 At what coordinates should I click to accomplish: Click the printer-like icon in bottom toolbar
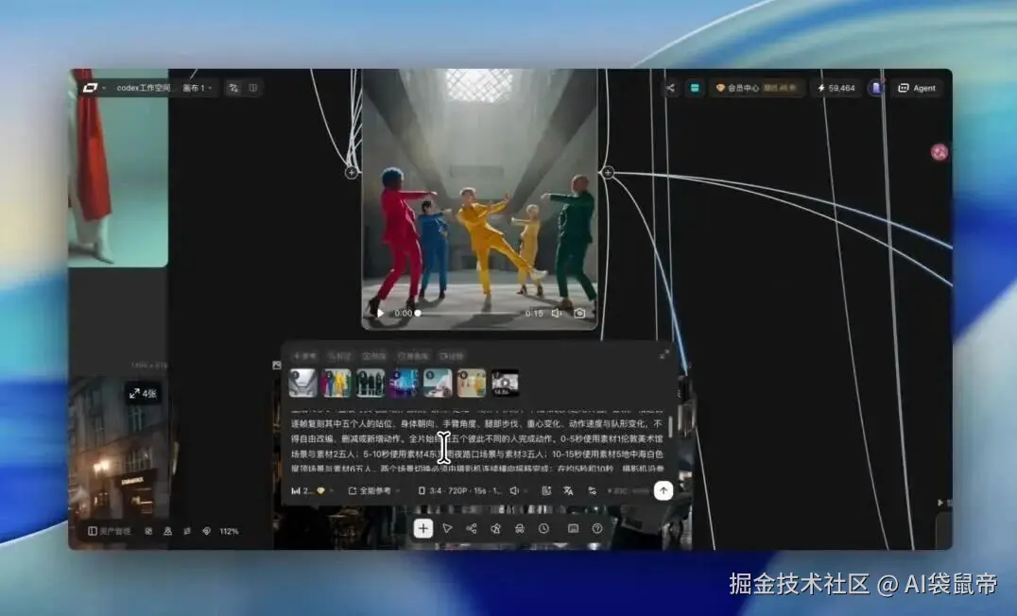[520, 528]
